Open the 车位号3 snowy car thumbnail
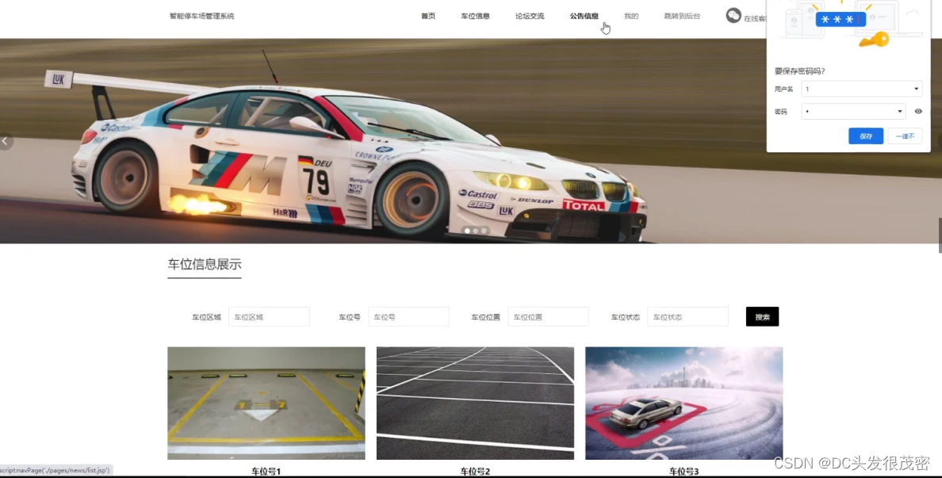The image size is (942, 478). point(684,403)
